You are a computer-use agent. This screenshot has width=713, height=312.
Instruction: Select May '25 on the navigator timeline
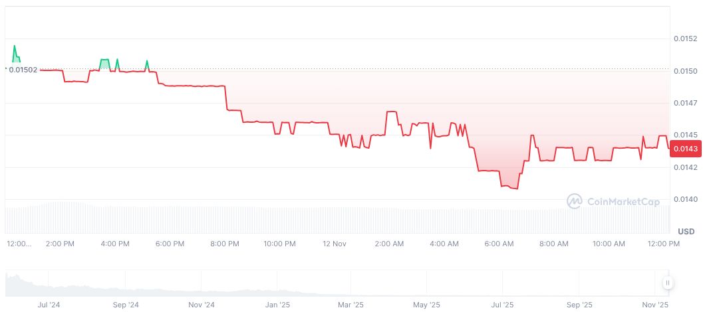pyautogui.click(x=427, y=305)
